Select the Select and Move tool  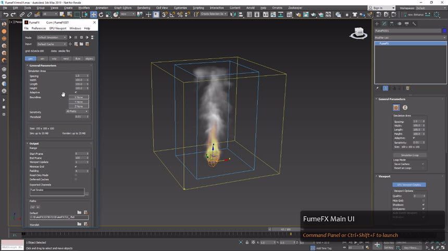93,15
